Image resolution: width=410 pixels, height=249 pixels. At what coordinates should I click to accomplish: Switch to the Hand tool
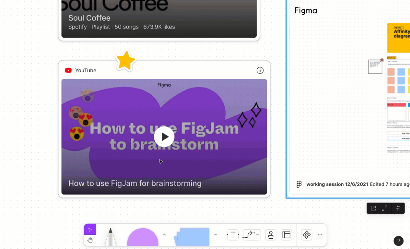[x=90, y=240]
